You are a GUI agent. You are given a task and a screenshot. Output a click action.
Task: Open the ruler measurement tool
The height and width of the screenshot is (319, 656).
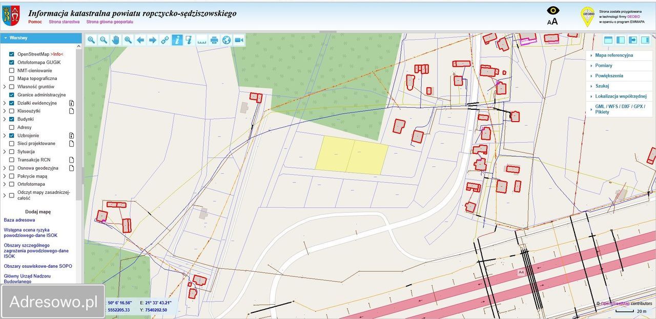202,40
